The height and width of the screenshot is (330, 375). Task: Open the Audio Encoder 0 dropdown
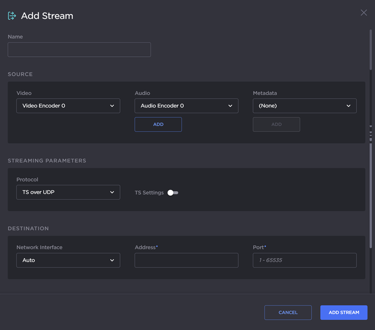[186, 106]
